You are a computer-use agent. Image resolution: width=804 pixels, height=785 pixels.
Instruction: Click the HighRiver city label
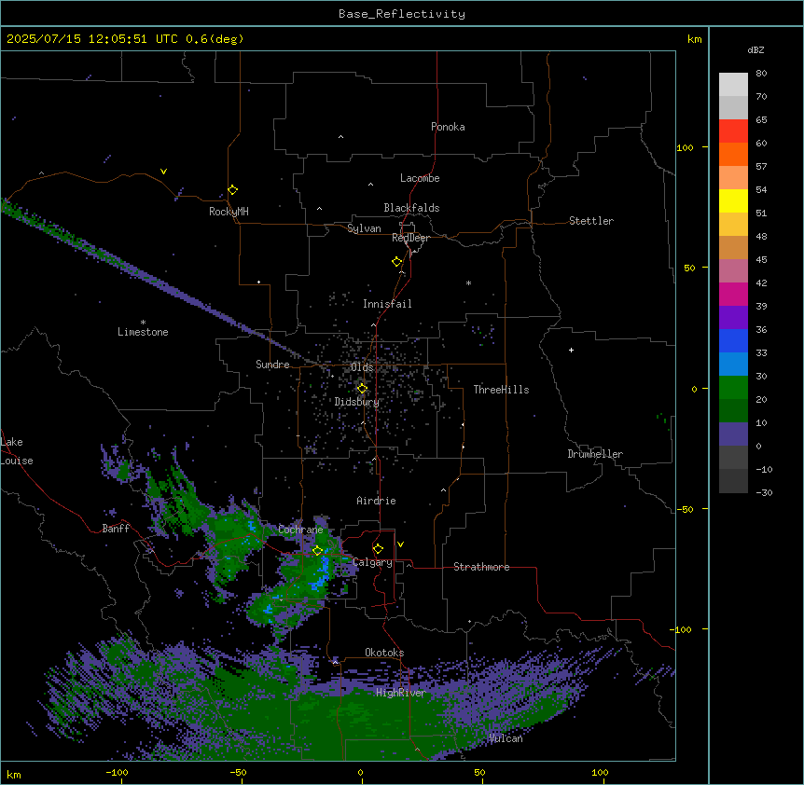[x=401, y=693]
